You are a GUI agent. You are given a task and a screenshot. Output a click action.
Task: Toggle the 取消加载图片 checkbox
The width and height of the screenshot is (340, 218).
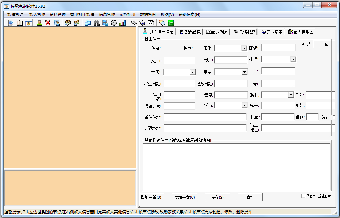tap(303, 196)
